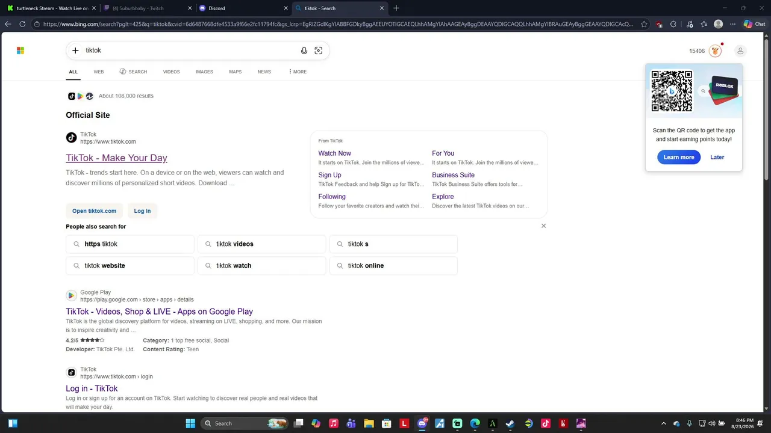Image resolution: width=771 pixels, height=433 pixels.
Task: Open the Sign Up sitelink
Action: 330,175
